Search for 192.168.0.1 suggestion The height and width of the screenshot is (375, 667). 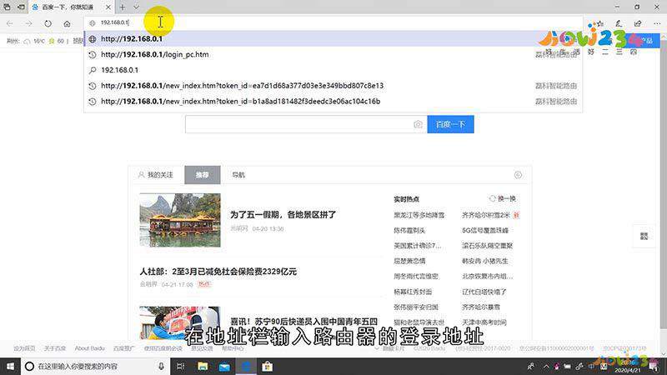[333, 70]
